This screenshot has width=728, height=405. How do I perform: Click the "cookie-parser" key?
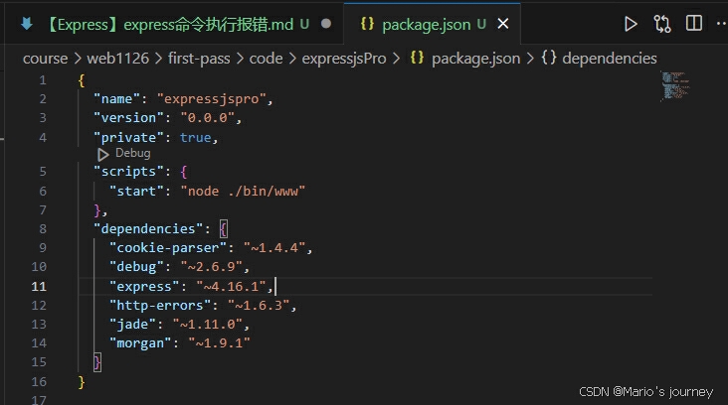(168, 248)
